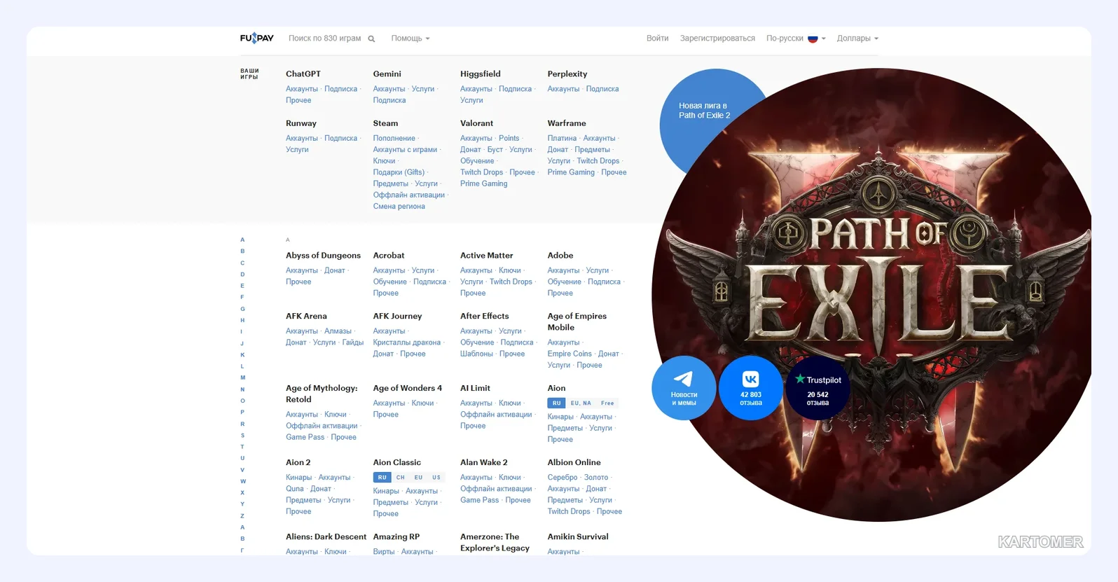Open the Доллары currency dropdown
This screenshot has height=582, width=1118.
857,39
